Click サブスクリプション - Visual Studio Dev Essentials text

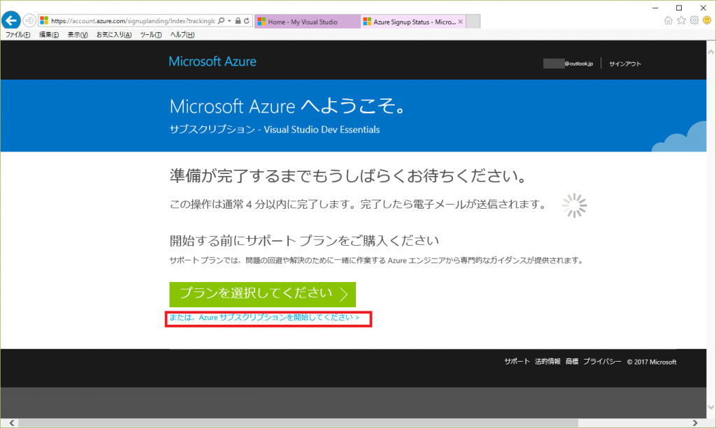click(x=274, y=129)
